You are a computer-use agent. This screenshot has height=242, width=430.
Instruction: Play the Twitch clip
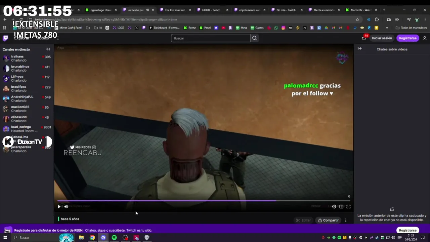[x=59, y=207]
